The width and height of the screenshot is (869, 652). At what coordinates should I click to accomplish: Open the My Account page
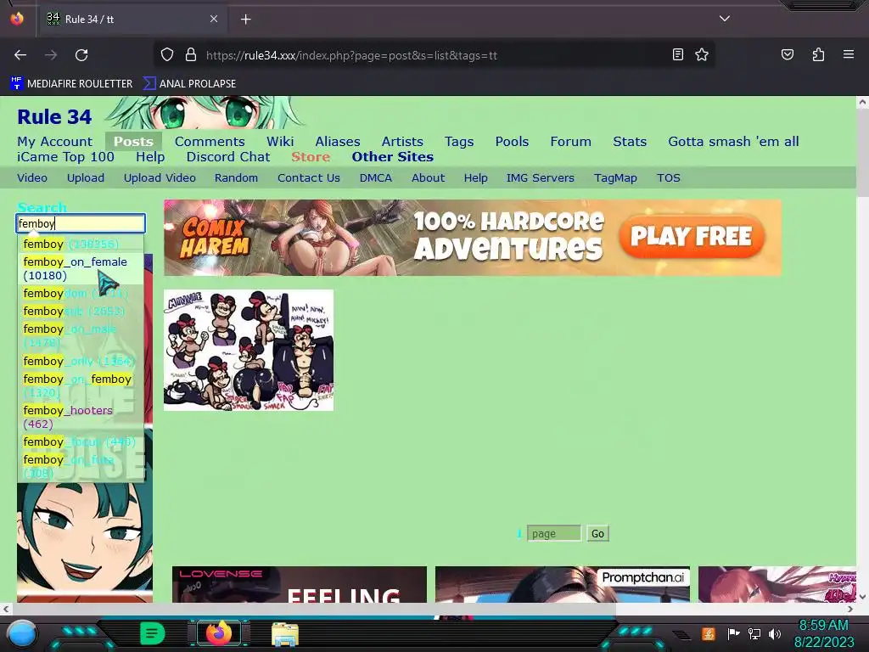pyautogui.click(x=55, y=142)
